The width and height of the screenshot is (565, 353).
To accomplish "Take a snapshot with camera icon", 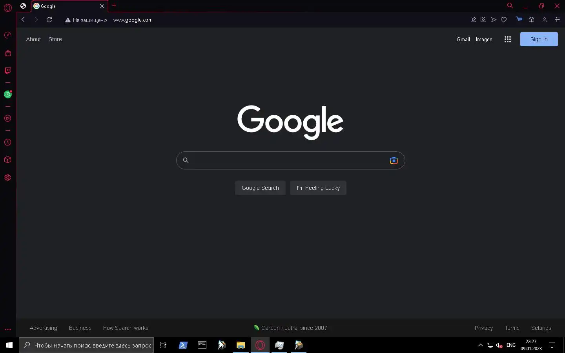I will [x=483, y=20].
